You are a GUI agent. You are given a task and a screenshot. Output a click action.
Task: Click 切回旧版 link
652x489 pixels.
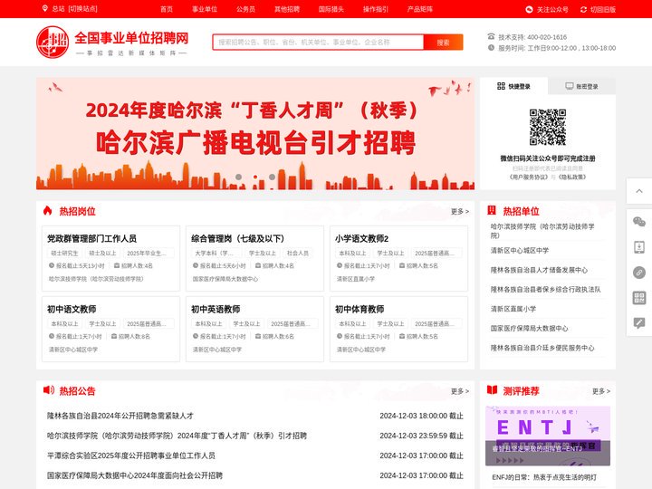pyautogui.click(x=603, y=9)
